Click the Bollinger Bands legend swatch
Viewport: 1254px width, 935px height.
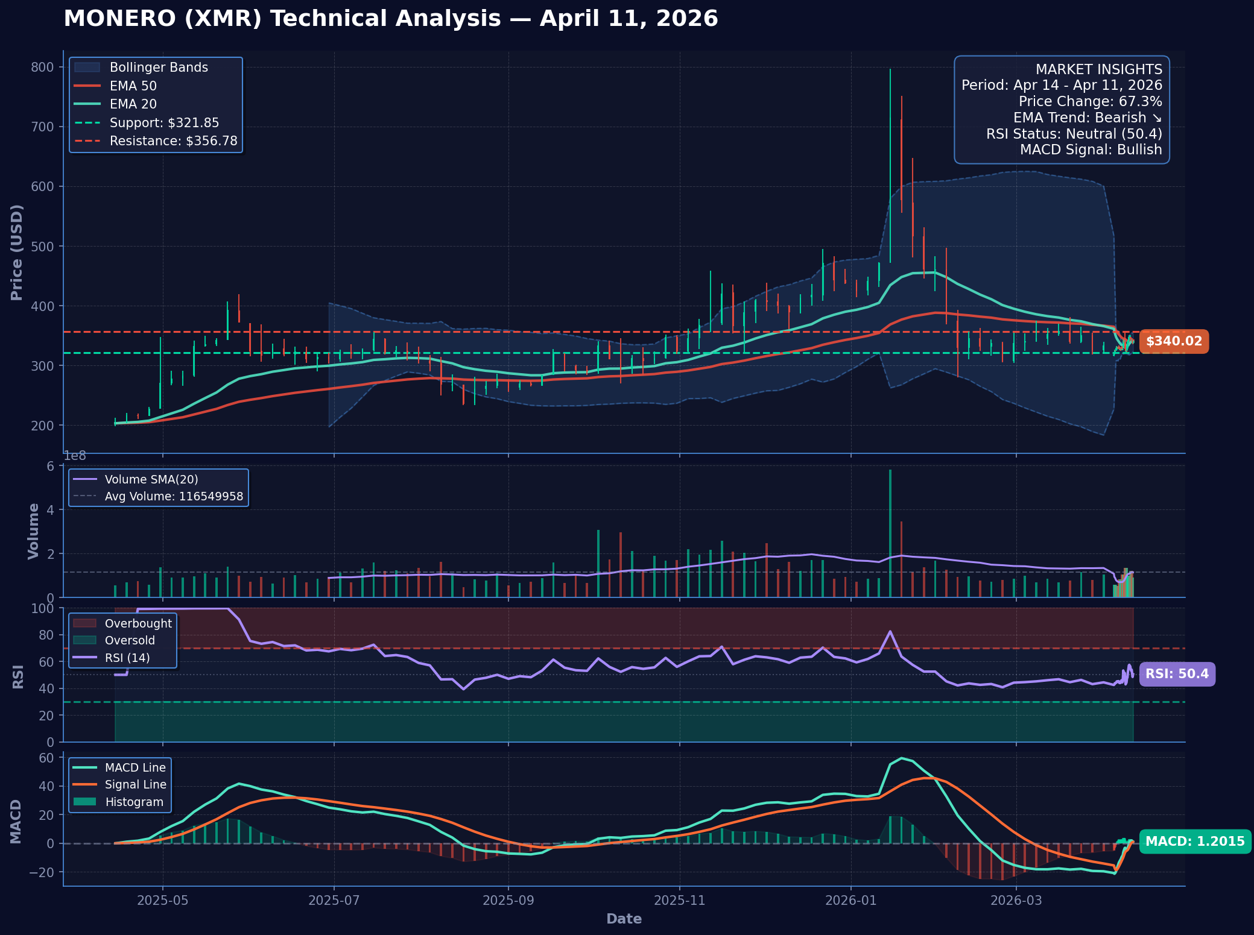(86, 68)
